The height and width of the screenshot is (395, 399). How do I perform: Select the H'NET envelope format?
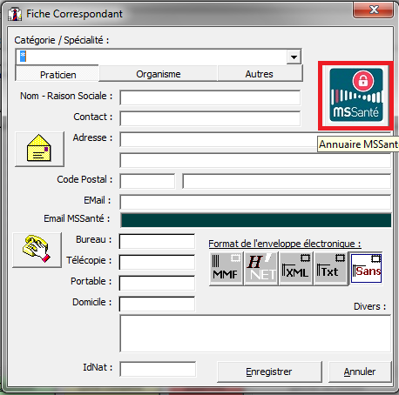pyautogui.click(x=261, y=269)
